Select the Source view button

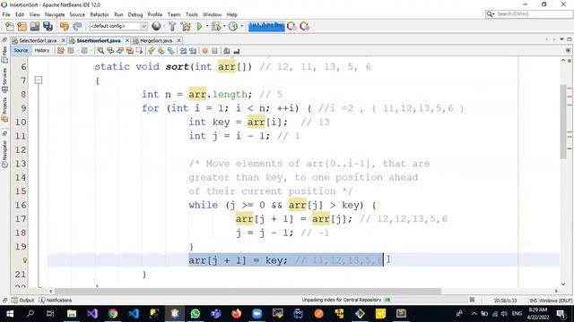point(21,51)
